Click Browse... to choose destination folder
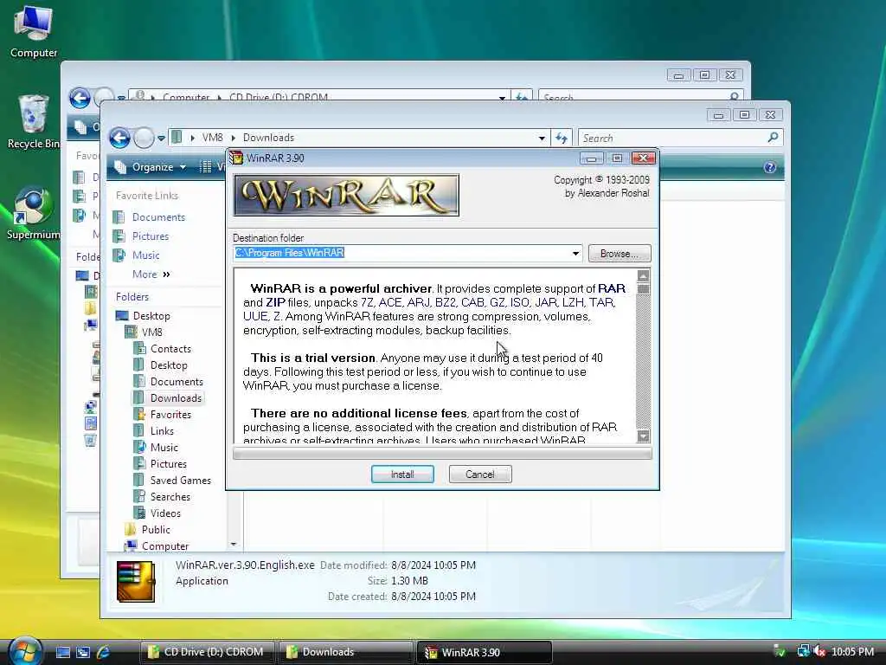Viewport: 886px width, 665px height. (x=620, y=254)
